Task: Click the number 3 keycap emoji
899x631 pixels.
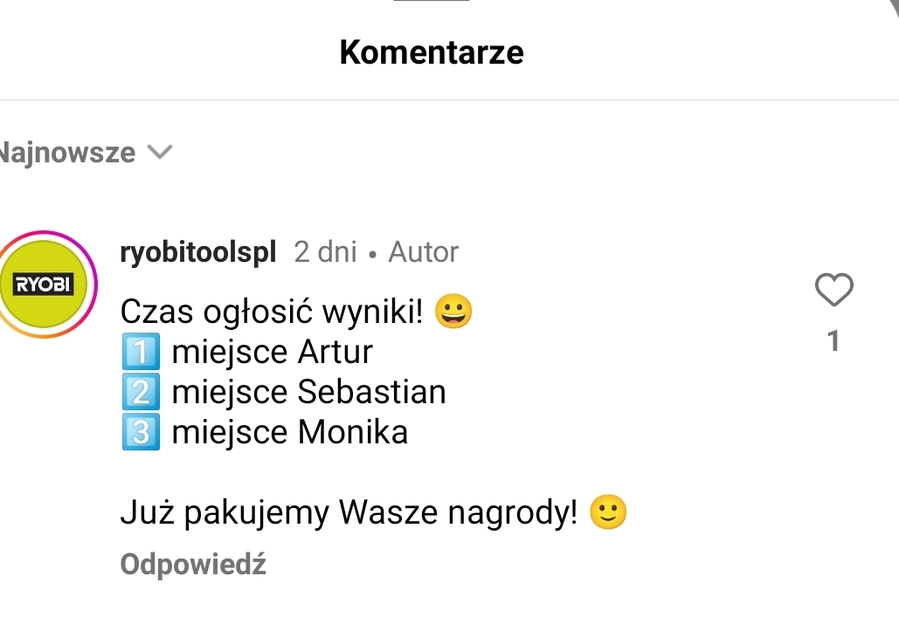Action: 141,433
